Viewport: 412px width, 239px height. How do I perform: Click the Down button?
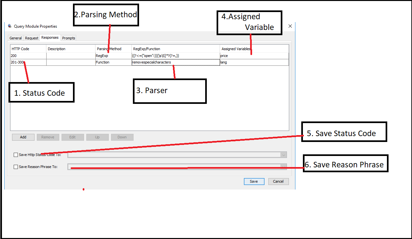click(122, 137)
